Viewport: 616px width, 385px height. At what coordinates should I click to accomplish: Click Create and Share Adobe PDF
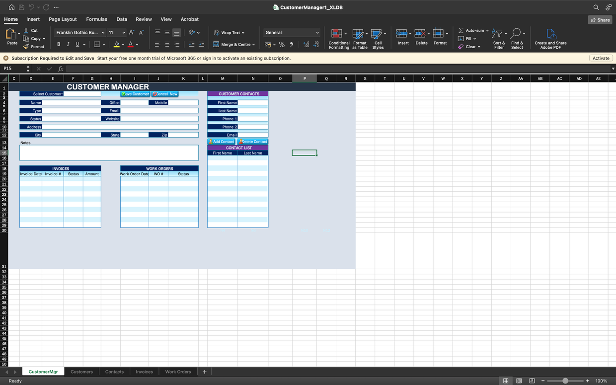(x=550, y=38)
